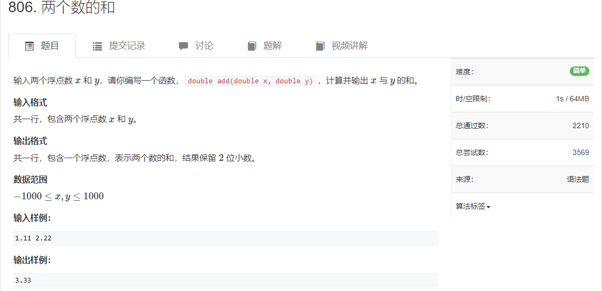Click the 806. 两个数的和 title

tap(61, 8)
